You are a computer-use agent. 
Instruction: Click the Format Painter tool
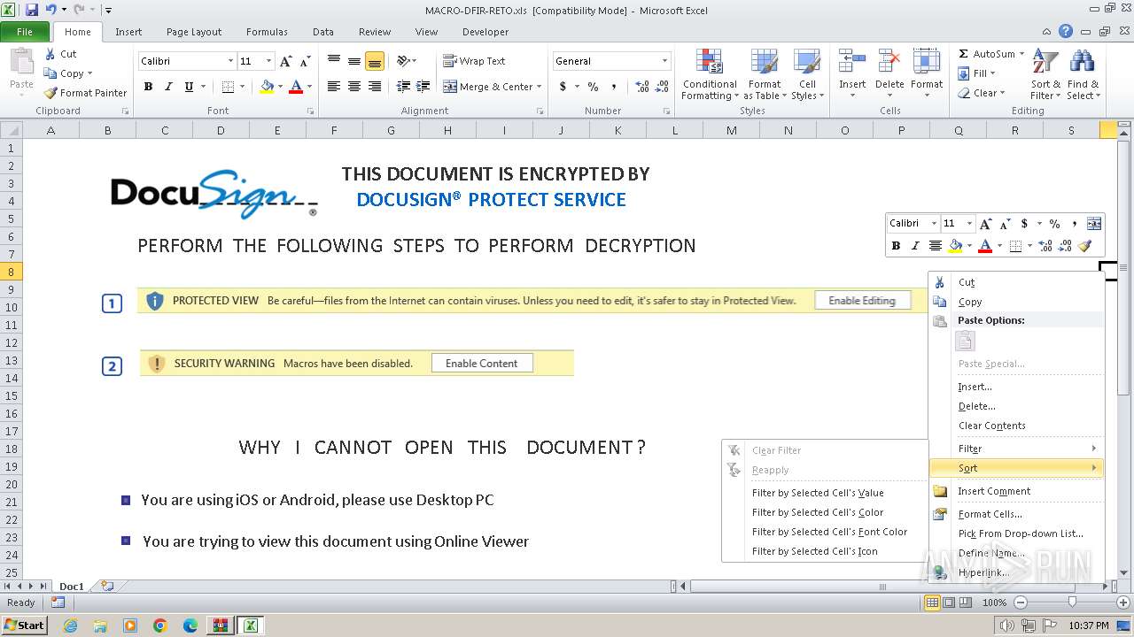click(x=86, y=93)
